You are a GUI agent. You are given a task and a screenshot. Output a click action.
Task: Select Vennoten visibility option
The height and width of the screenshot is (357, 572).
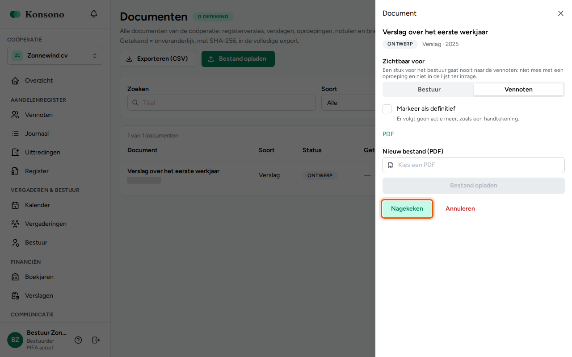pos(518,90)
